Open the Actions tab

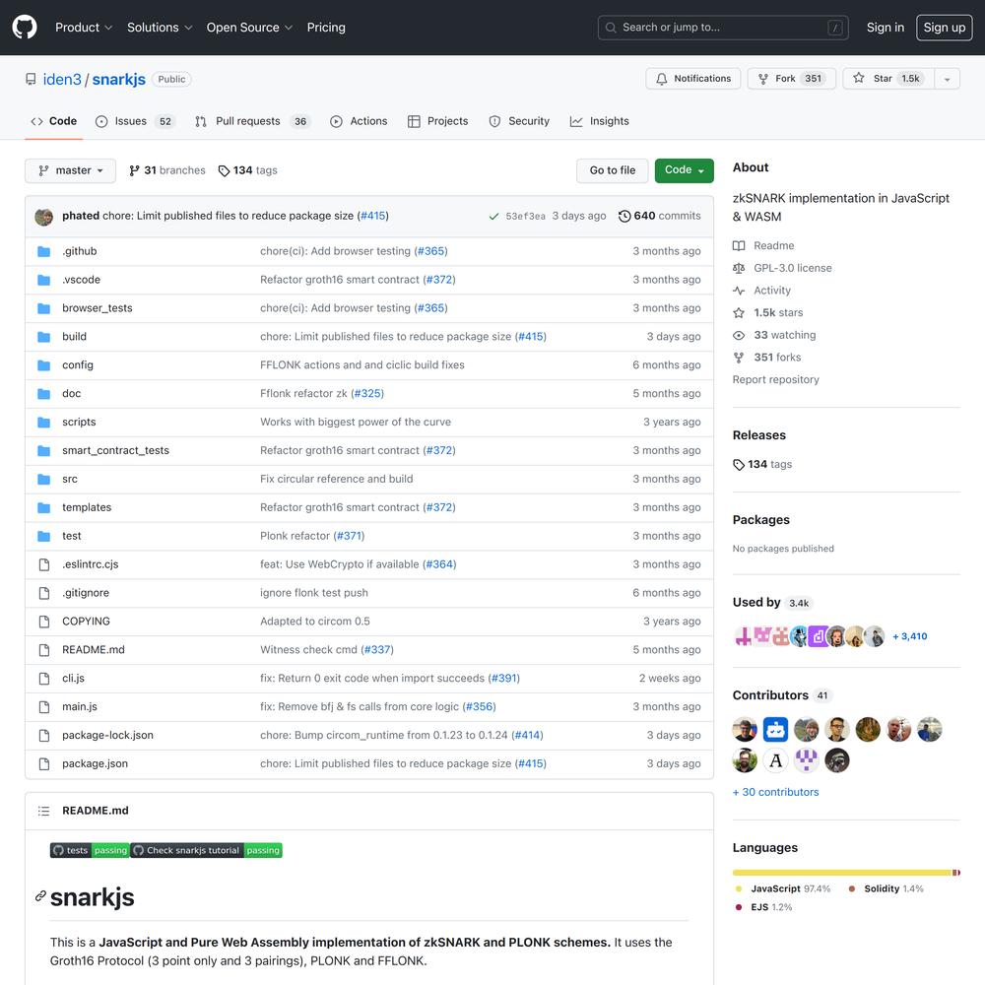pyautogui.click(x=359, y=121)
